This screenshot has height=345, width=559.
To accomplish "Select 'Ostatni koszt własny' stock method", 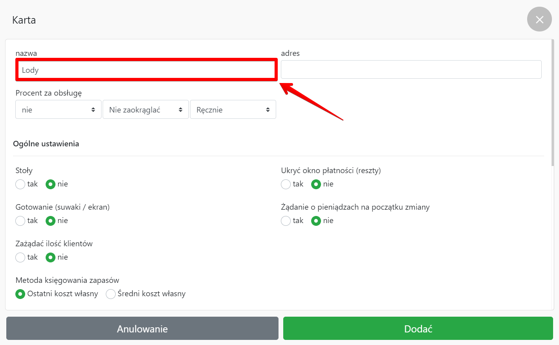I will (20, 294).
